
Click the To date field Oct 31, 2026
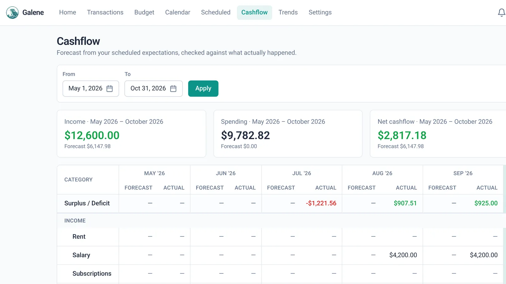(x=153, y=89)
